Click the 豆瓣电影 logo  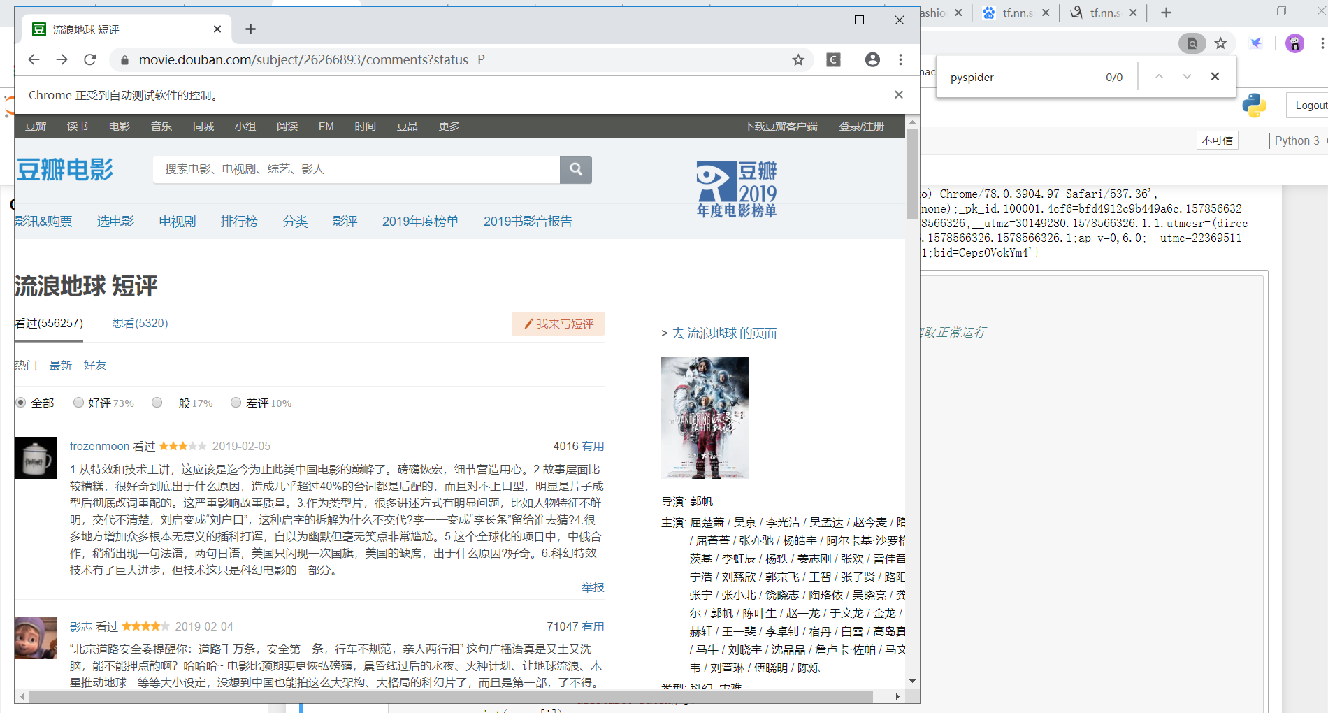64,169
